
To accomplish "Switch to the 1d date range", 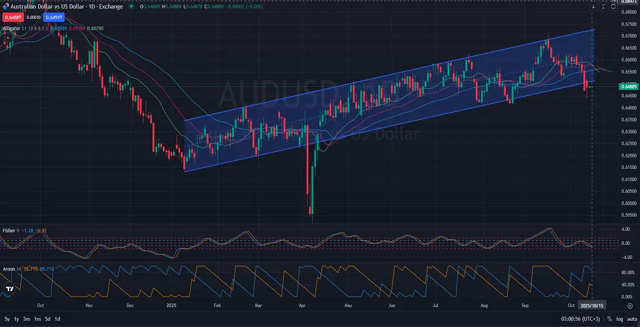I will coord(57,318).
